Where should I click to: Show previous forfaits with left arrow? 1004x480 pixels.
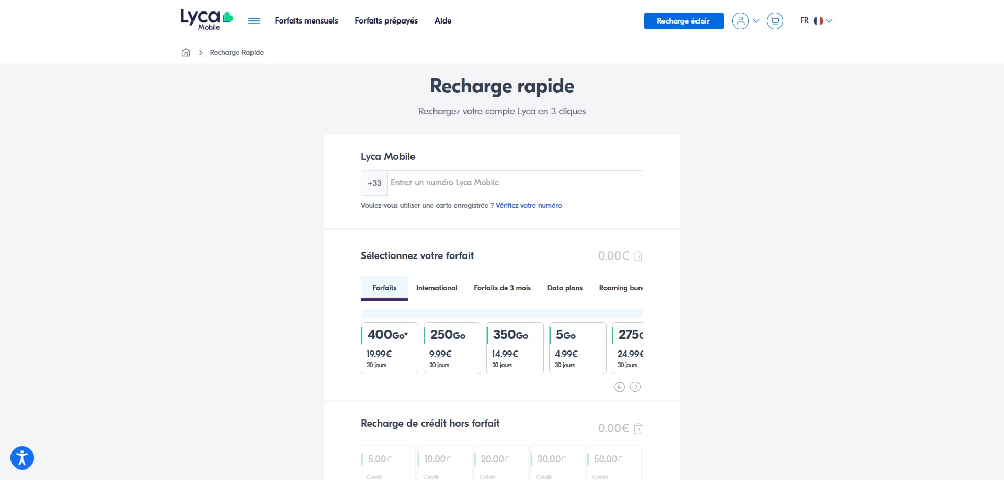[620, 387]
